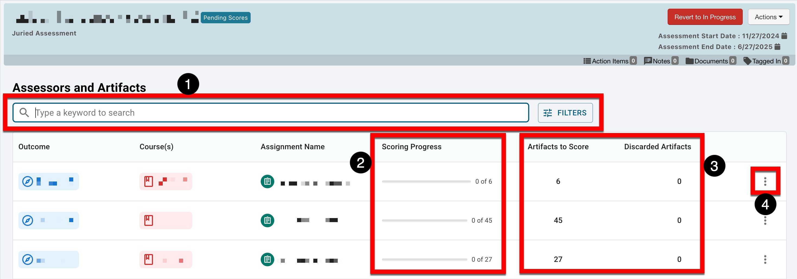The height and width of the screenshot is (279, 797).
Task: Click the assignment clipboard icon in third row
Action: [x=267, y=259]
